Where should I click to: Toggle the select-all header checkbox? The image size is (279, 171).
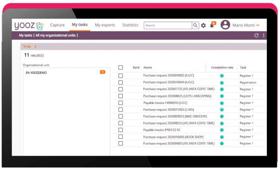pyautogui.click(x=120, y=68)
